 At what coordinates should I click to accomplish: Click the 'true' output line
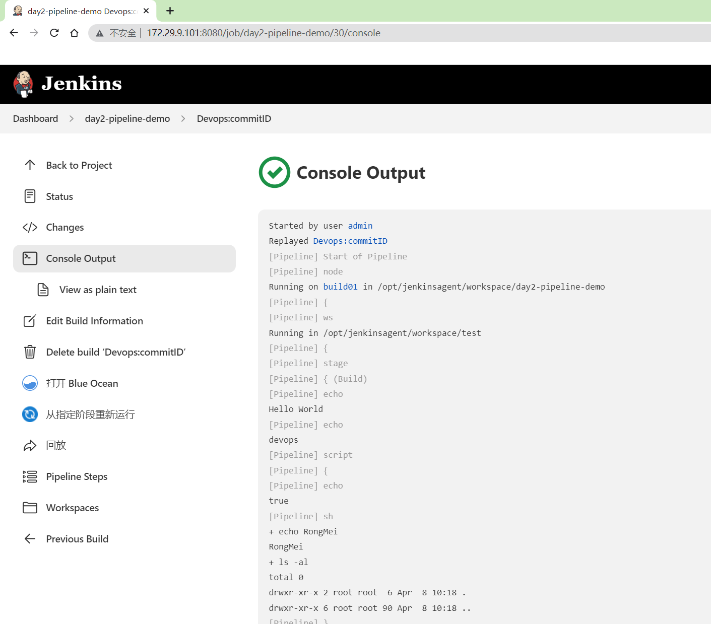(279, 501)
